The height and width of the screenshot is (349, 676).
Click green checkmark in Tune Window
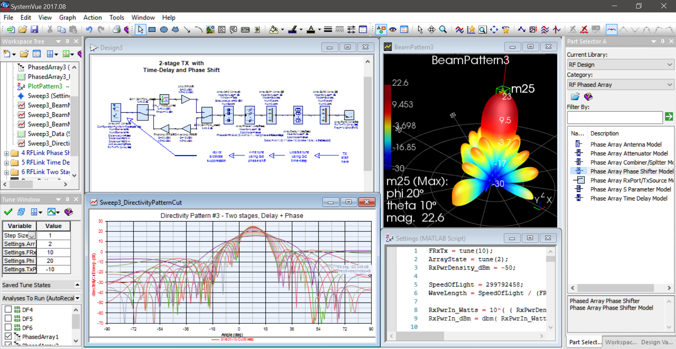tap(8, 212)
